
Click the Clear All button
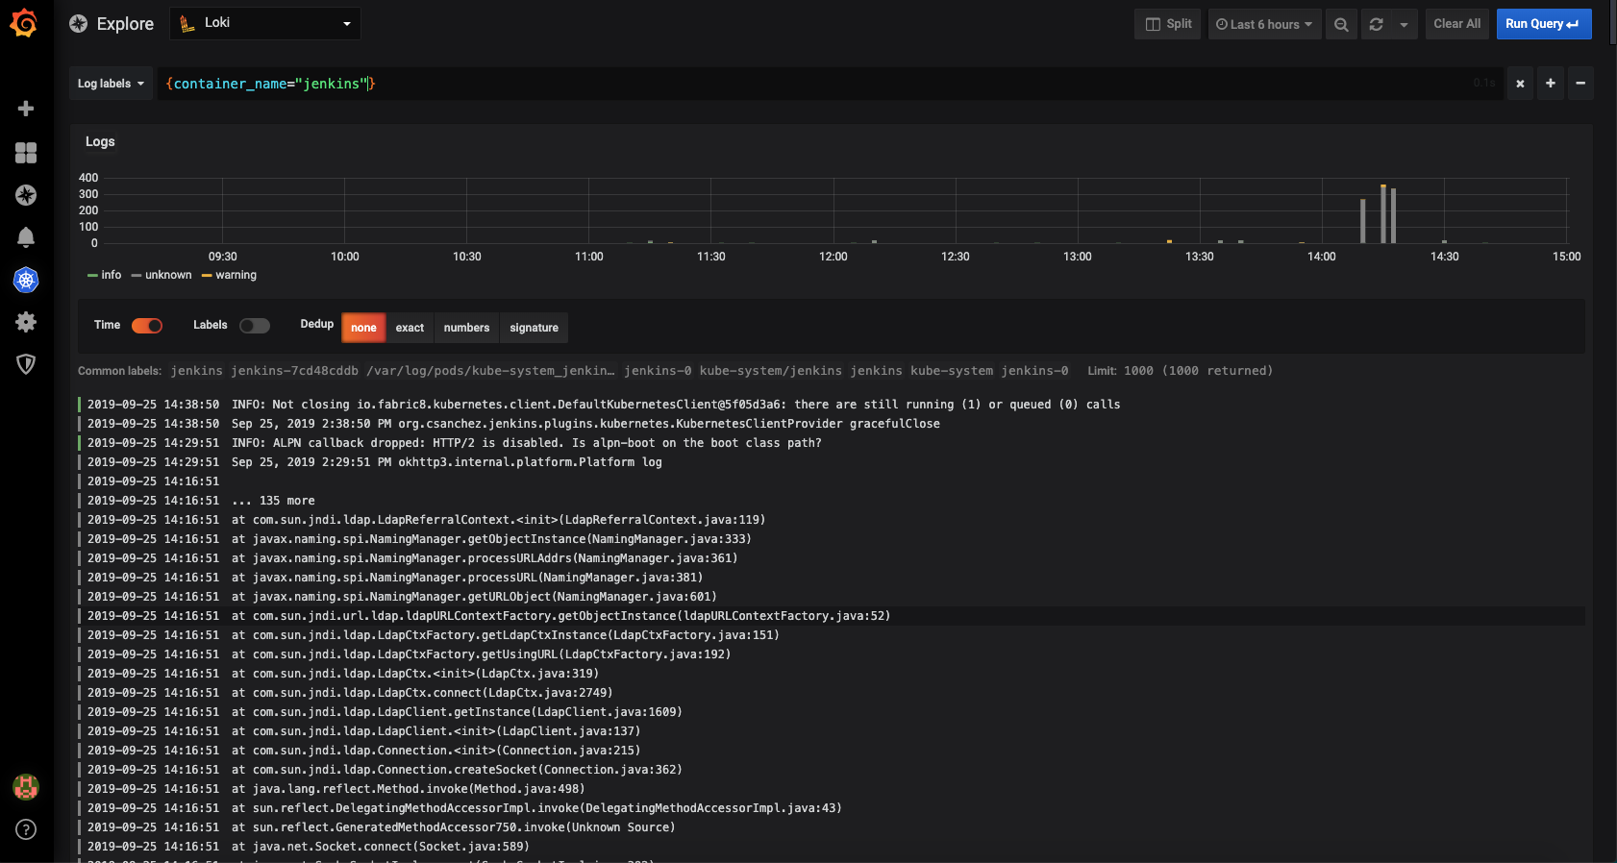tap(1456, 24)
